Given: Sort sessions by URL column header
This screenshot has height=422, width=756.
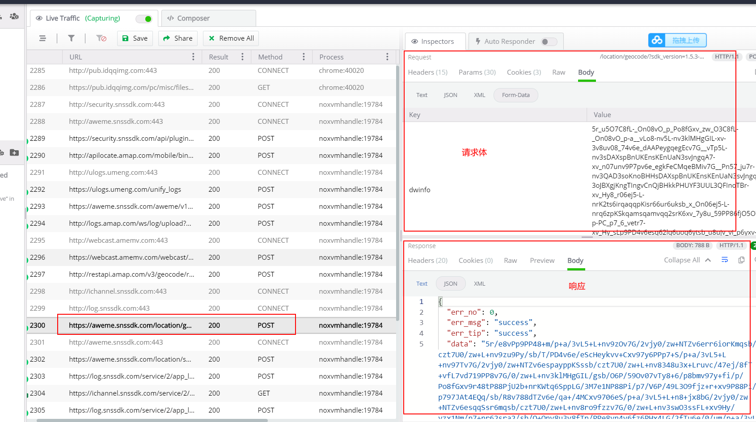Looking at the screenshot, I should point(76,57).
